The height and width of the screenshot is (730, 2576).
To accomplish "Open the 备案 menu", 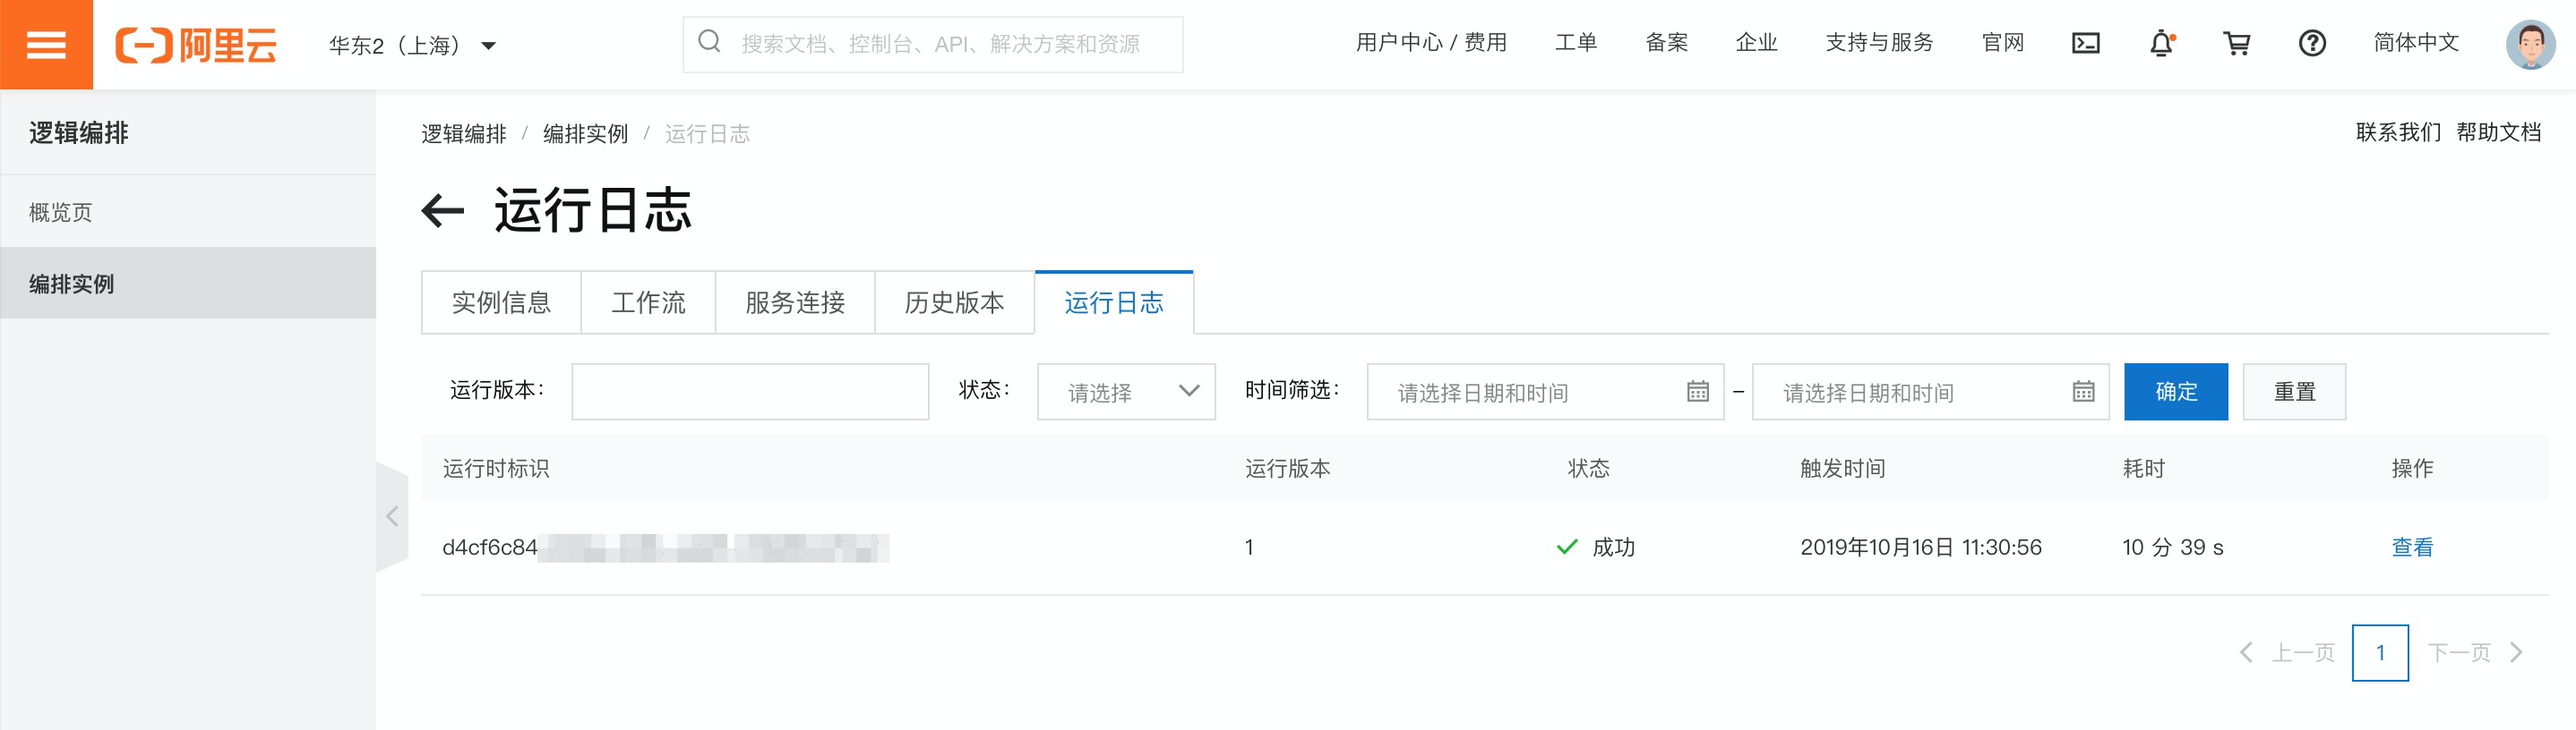I will pyautogui.click(x=1666, y=43).
